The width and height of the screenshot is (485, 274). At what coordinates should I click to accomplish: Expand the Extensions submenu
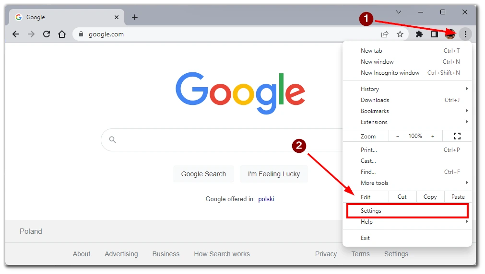click(x=407, y=122)
